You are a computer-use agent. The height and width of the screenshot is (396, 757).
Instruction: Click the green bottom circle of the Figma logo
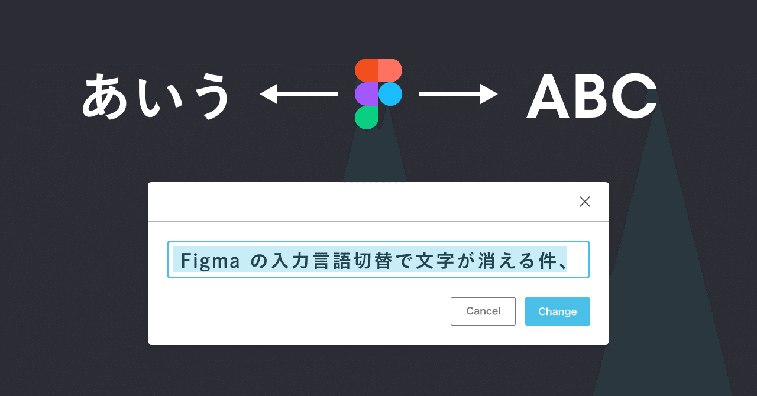(x=367, y=118)
